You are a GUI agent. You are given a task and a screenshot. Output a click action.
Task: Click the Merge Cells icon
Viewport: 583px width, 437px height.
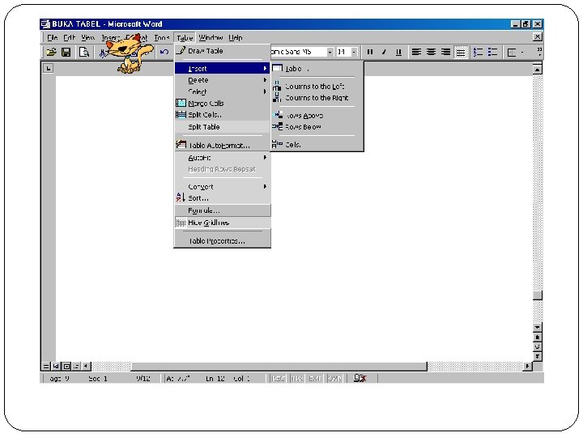click(181, 103)
